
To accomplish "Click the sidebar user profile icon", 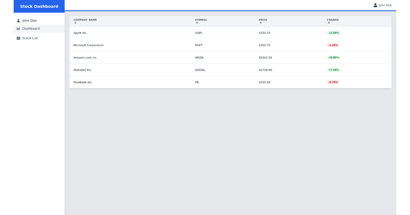I will 18,20.
